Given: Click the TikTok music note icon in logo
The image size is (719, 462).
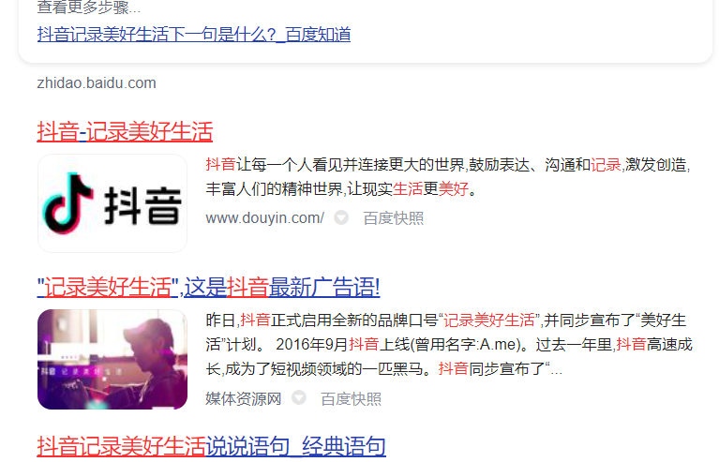Looking at the screenshot, I should click(67, 203).
